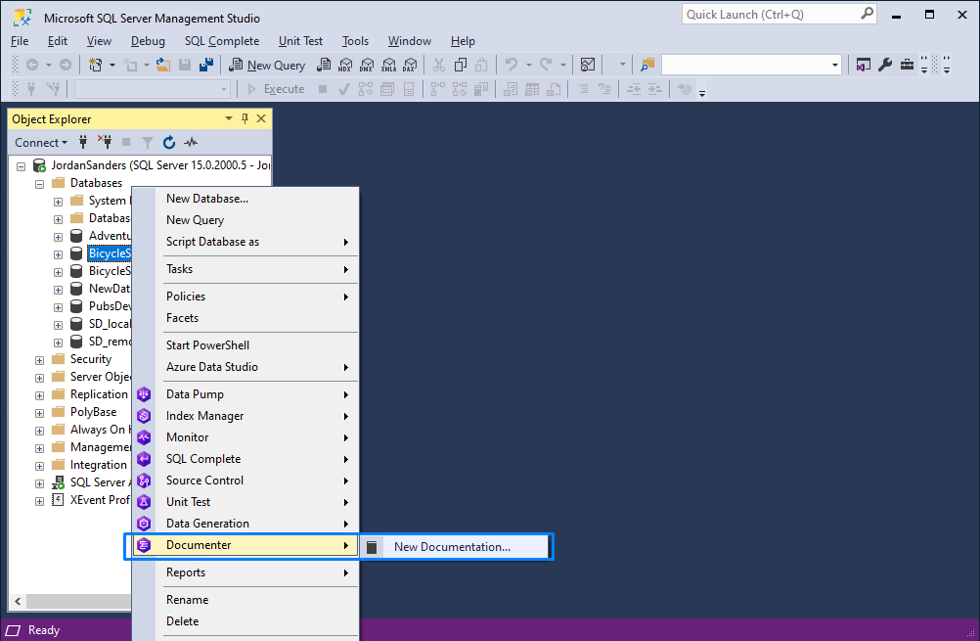
Task: Click the Cut scissors icon
Action: pos(439,65)
